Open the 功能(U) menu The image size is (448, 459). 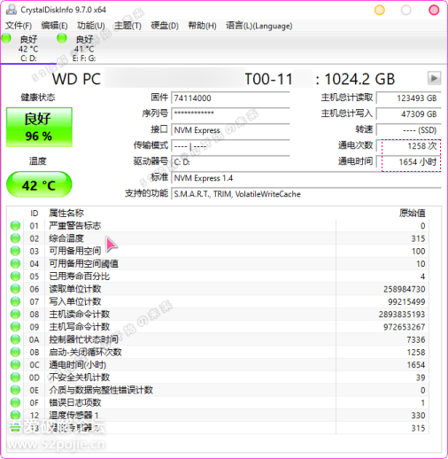coord(91,26)
